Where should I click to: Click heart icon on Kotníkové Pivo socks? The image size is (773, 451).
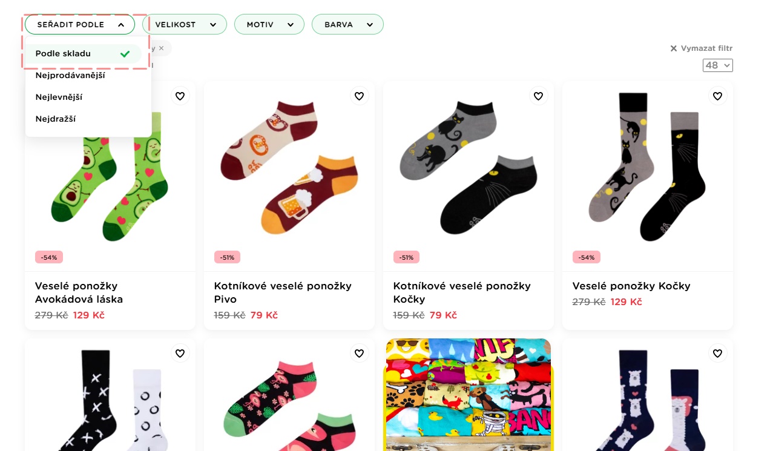[x=359, y=96]
